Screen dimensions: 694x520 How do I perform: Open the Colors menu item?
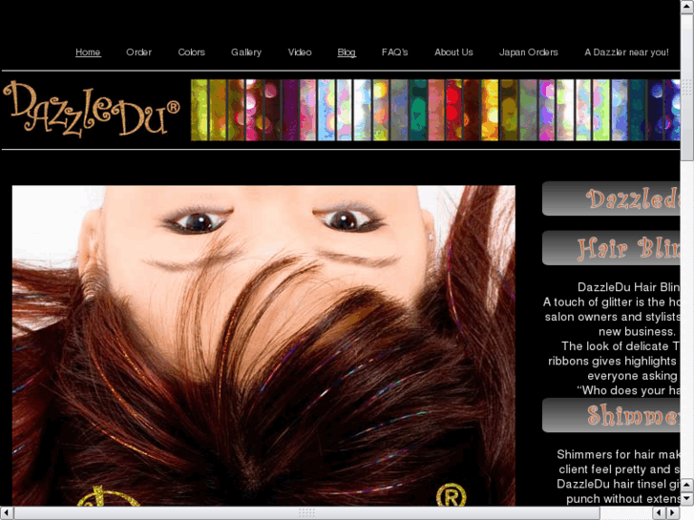click(191, 52)
